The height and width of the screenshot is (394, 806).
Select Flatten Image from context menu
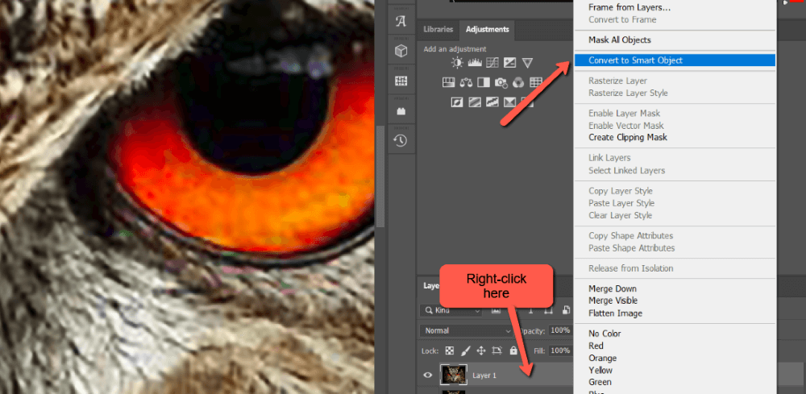coord(615,313)
